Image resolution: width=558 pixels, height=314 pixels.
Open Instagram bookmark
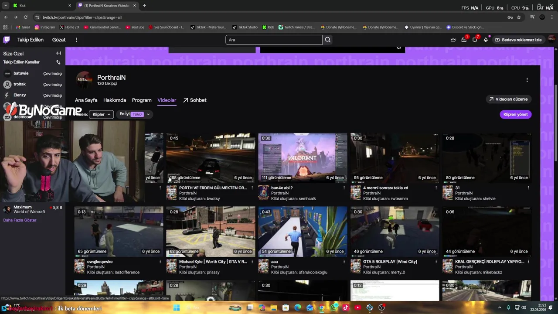45,27
